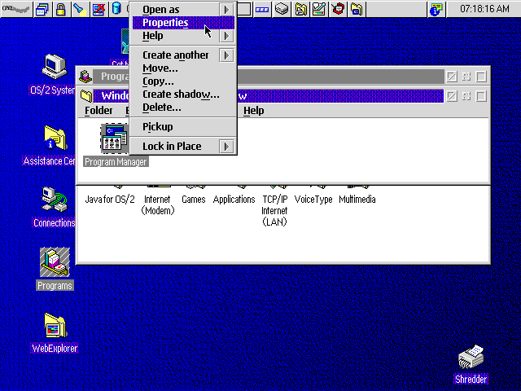Viewport: 521px width, 391px height.
Task: Open the Folder menu in Windows Programs window
Action: (x=99, y=111)
